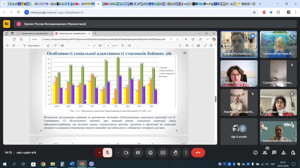Leave the call with red hang-up button
The height and width of the screenshot is (168, 300).
(x=198, y=153)
